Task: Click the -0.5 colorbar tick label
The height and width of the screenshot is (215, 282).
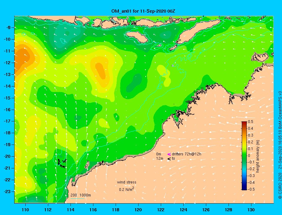Action: click(251, 189)
